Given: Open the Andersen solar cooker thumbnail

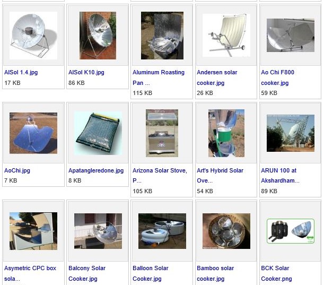Looking at the screenshot, I should [226, 35].
